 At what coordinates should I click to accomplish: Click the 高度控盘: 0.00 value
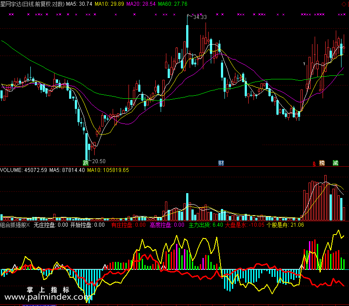coord(167,225)
